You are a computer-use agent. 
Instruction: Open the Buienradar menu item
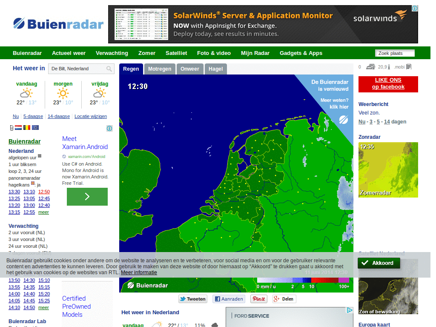point(27,53)
